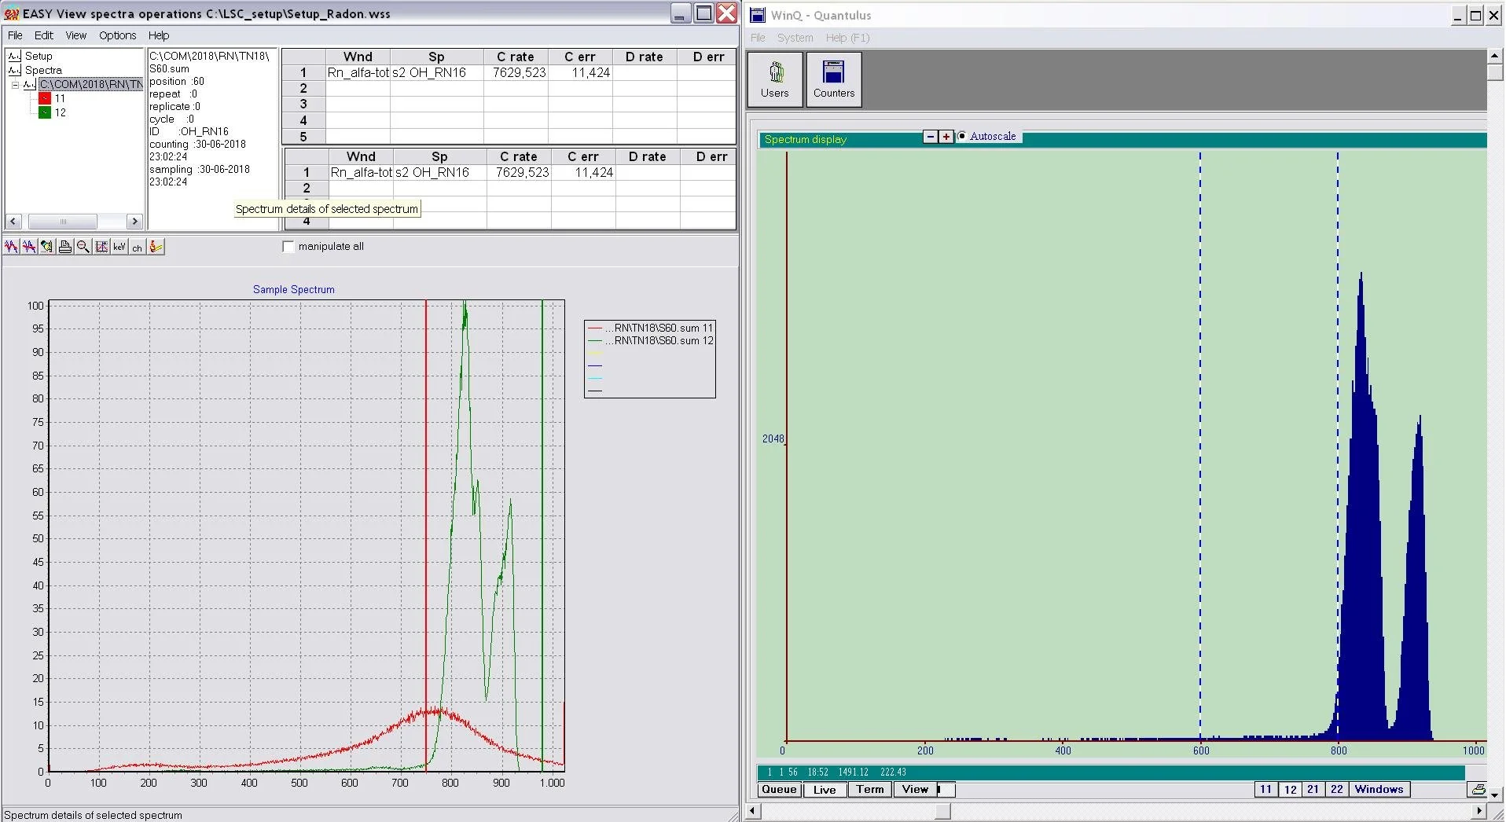Click the green window marker line in chart
The height and width of the screenshot is (822, 1506).
[x=542, y=534]
